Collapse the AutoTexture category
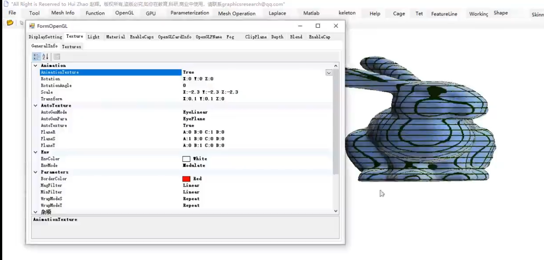Image resolution: width=544 pixels, height=260 pixels. click(36, 105)
